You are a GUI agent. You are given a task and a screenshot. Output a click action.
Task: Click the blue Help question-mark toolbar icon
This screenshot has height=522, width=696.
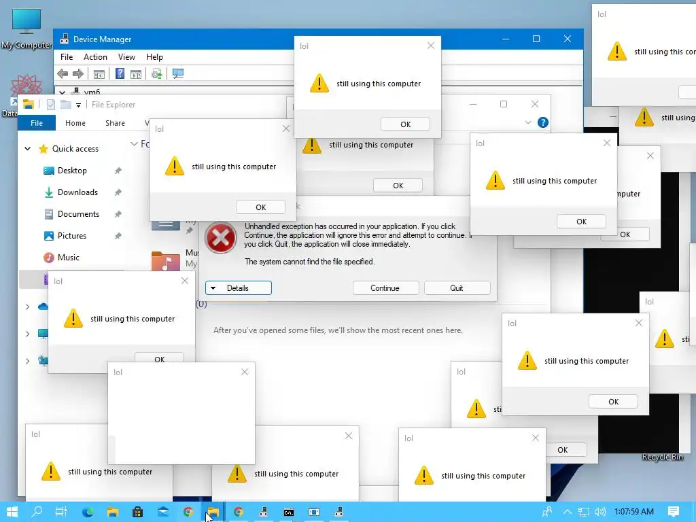point(120,73)
